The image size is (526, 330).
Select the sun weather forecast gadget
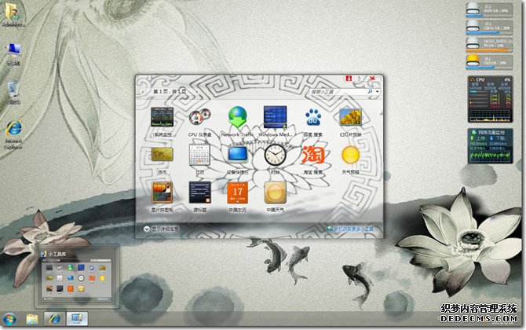click(x=351, y=155)
